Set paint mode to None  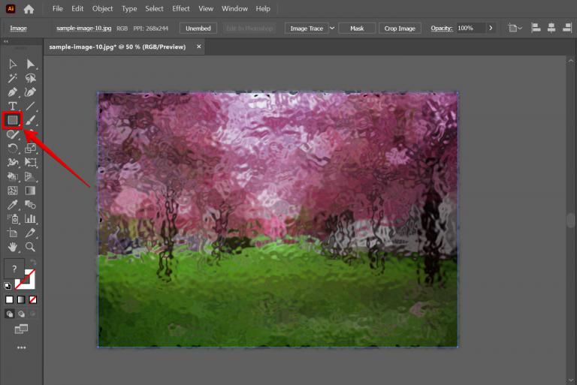click(x=32, y=299)
